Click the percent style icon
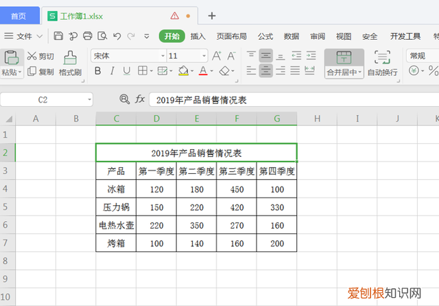The height and width of the screenshot is (306, 439). tap(434, 71)
